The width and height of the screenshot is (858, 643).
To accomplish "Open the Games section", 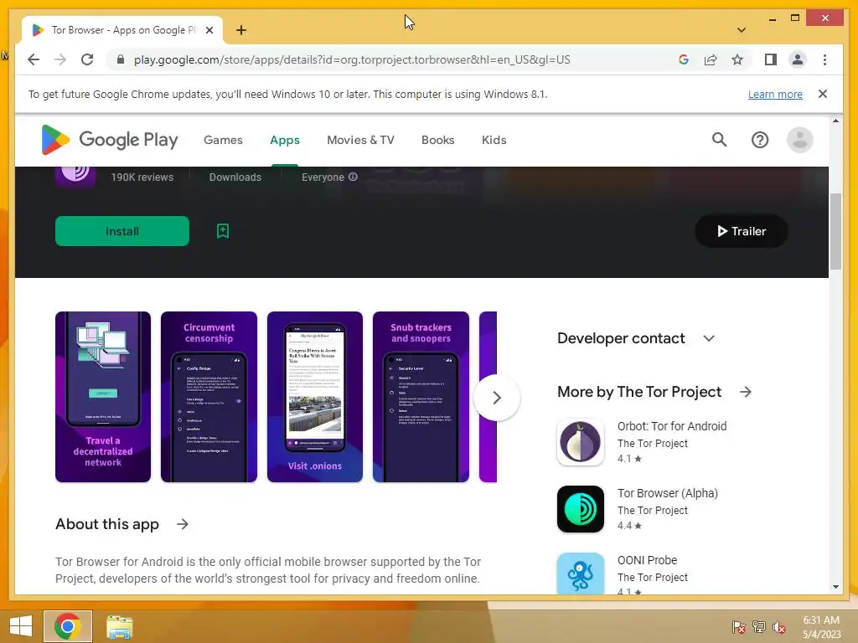I will [x=223, y=140].
